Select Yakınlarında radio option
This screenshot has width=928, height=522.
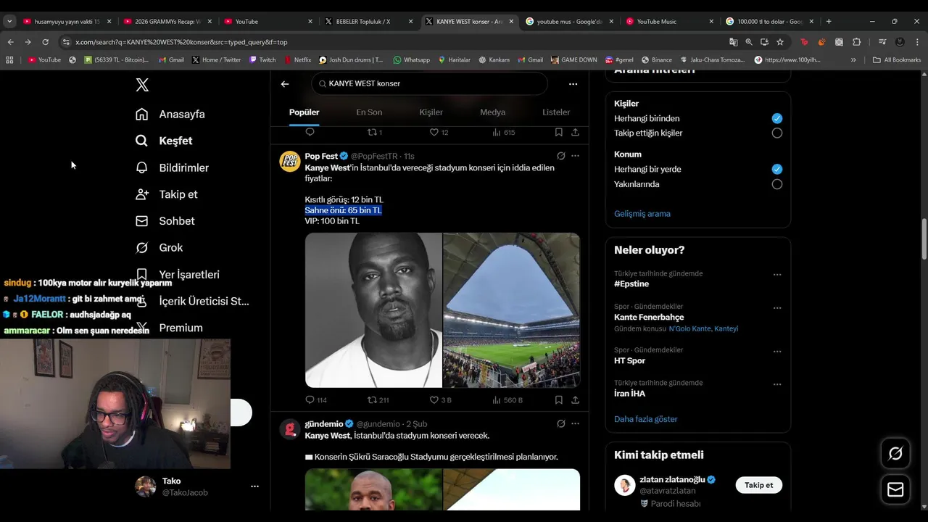(777, 184)
